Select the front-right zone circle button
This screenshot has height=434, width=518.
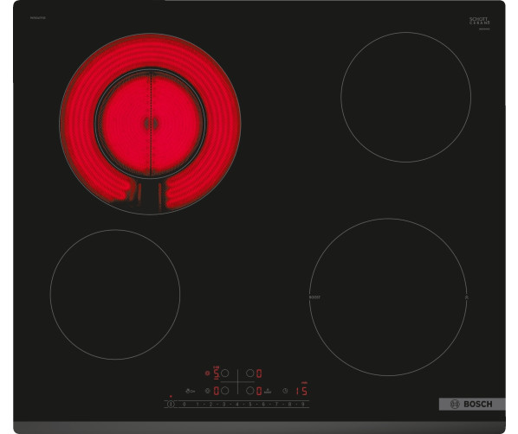(x=250, y=391)
